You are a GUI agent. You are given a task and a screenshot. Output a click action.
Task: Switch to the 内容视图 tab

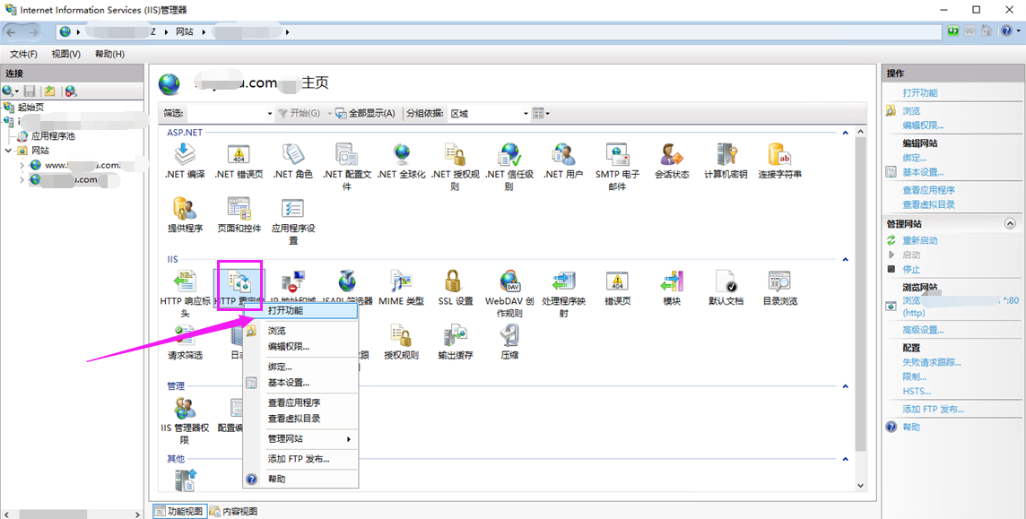tap(233, 511)
